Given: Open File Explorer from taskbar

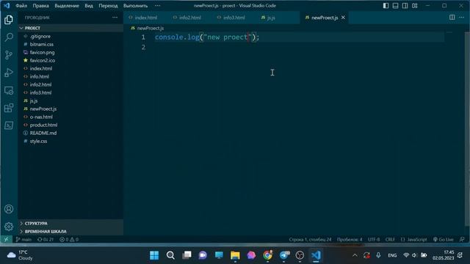Looking at the screenshot, I should [x=235, y=255].
